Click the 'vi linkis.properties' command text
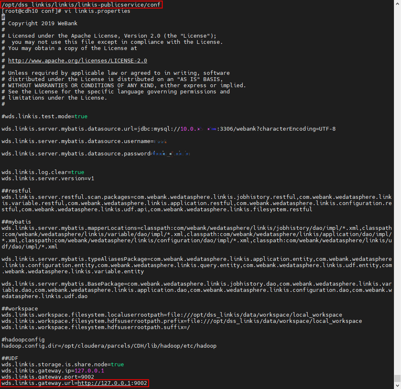The image size is (401, 389). pos(97,11)
